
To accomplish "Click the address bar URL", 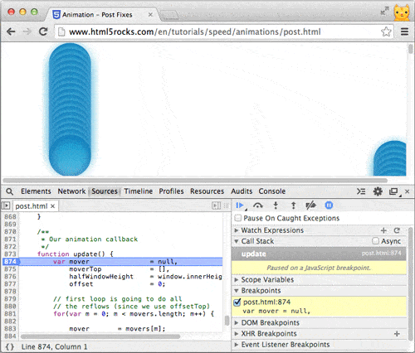I will click(x=194, y=31).
